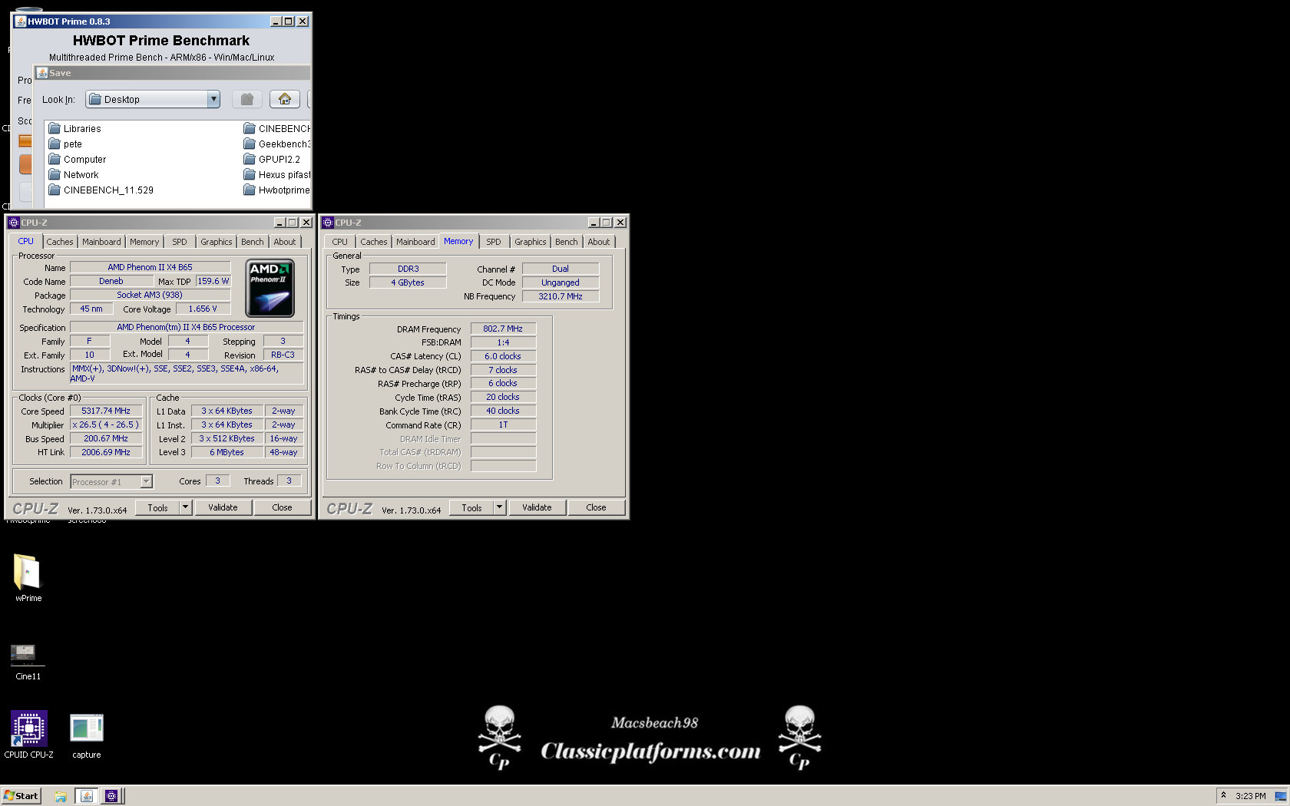Select the pete folder icon

click(x=55, y=144)
